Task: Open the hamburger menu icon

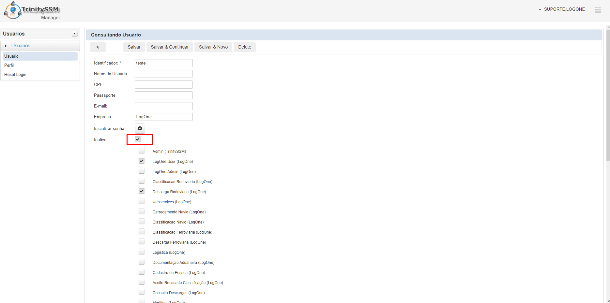Action: coord(598,10)
